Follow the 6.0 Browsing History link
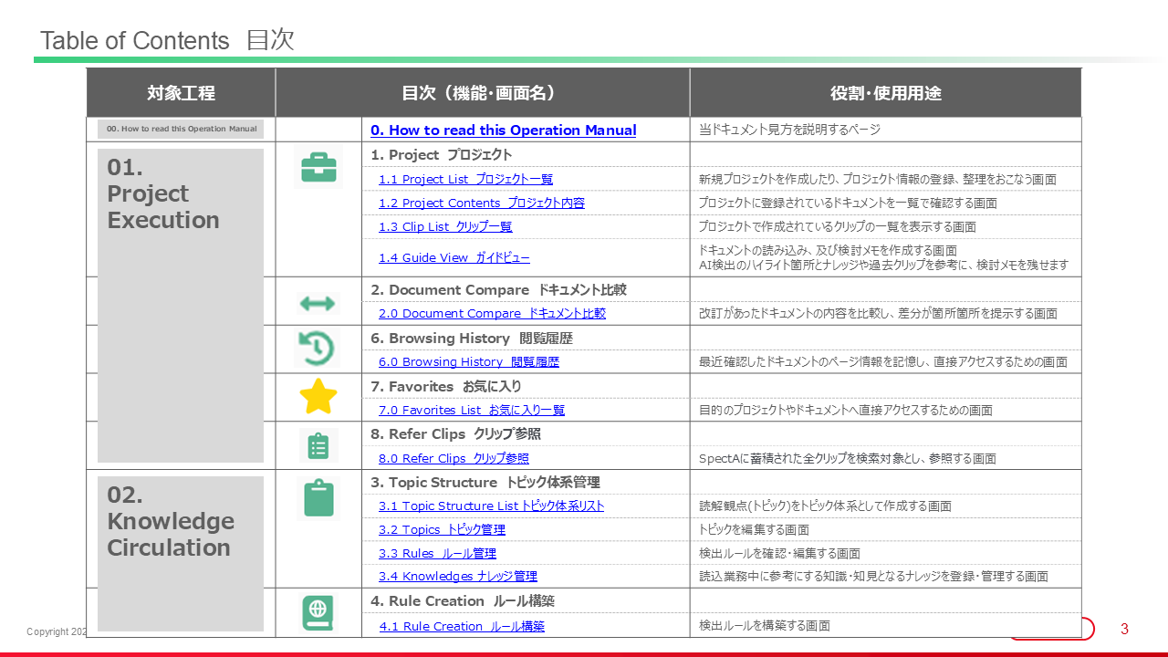The width and height of the screenshot is (1168, 657). pos(468,362)
